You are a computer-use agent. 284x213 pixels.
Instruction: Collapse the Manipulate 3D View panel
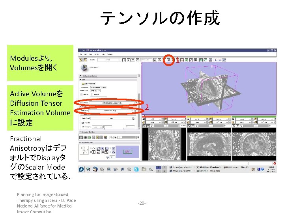tap(109, 143)
